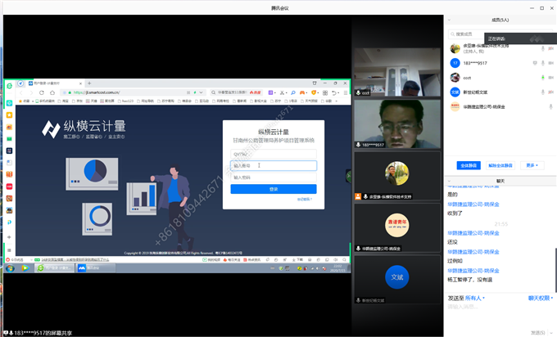In the shared browser sidebar, click the yellow star icon
Screen dimensions: 557x337
[9, 115]
